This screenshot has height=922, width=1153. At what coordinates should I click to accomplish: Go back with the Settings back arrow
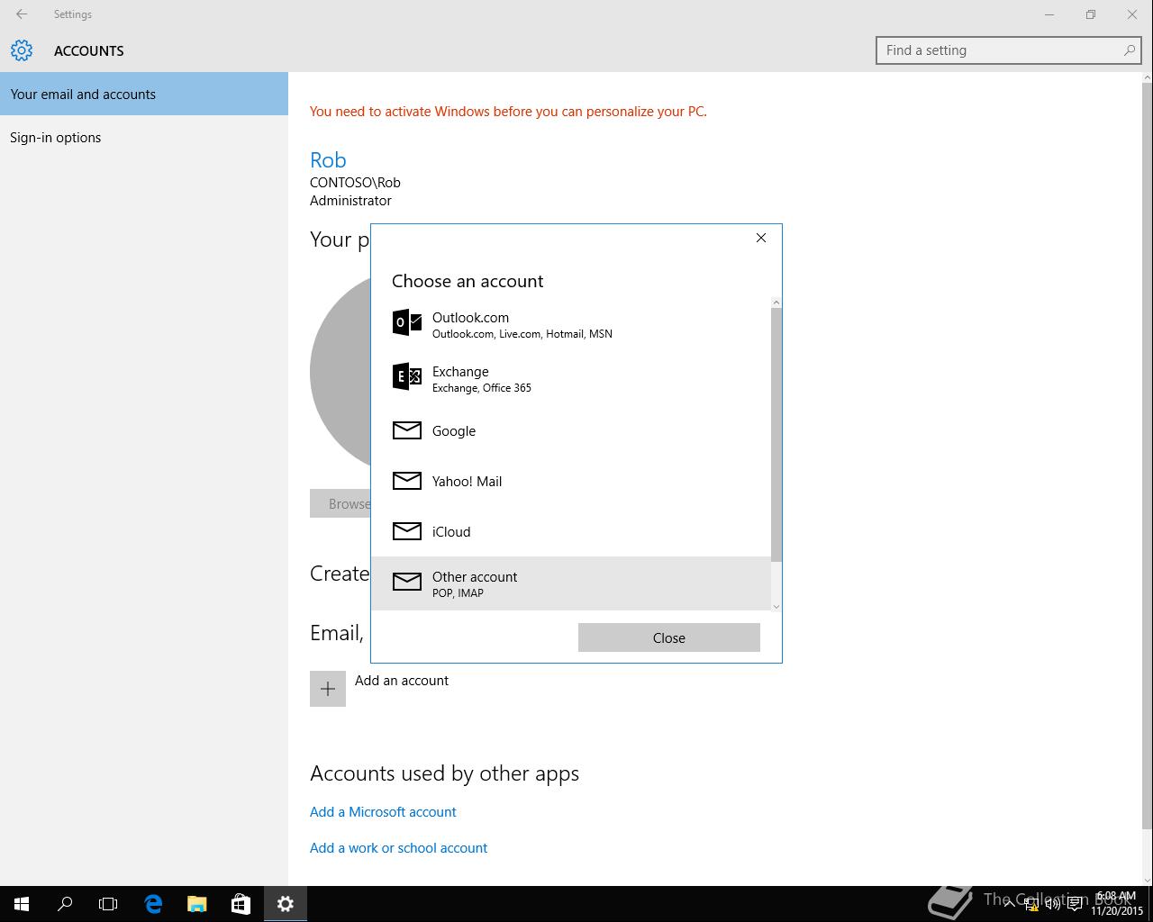pos(22,14)
